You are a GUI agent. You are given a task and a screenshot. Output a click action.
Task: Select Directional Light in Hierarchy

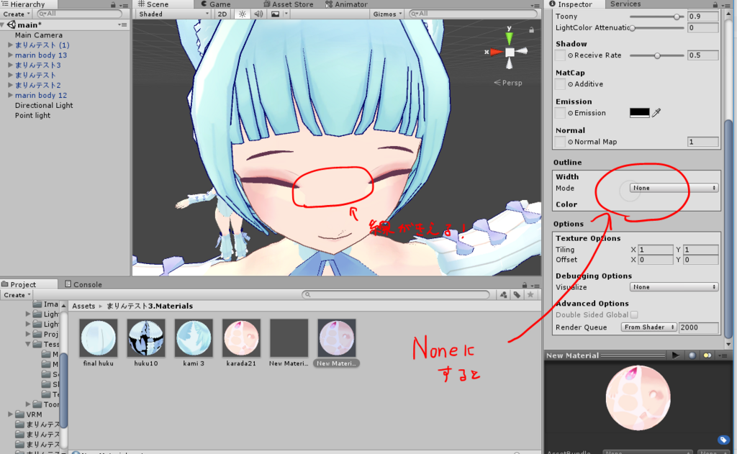(44, 105)
